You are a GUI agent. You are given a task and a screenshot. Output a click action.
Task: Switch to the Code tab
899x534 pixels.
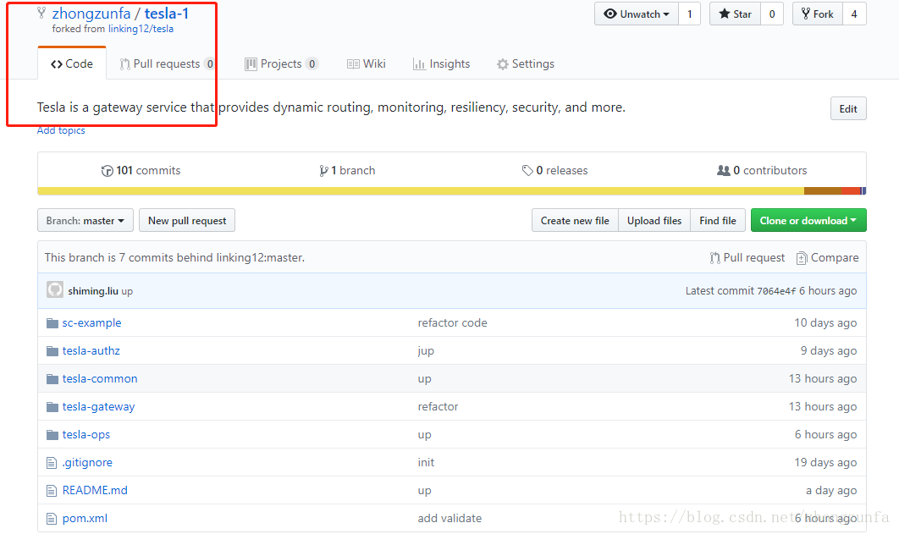72,63
